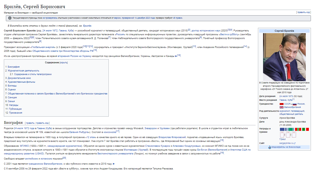
Task: Click журналист link in infobox
Action: 285,111
